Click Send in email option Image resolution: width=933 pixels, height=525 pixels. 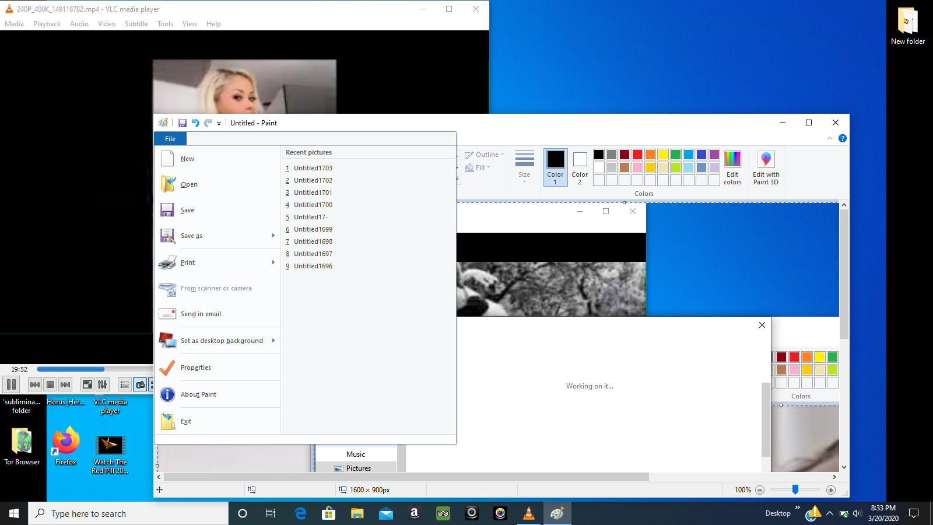[x=218, y=314]
